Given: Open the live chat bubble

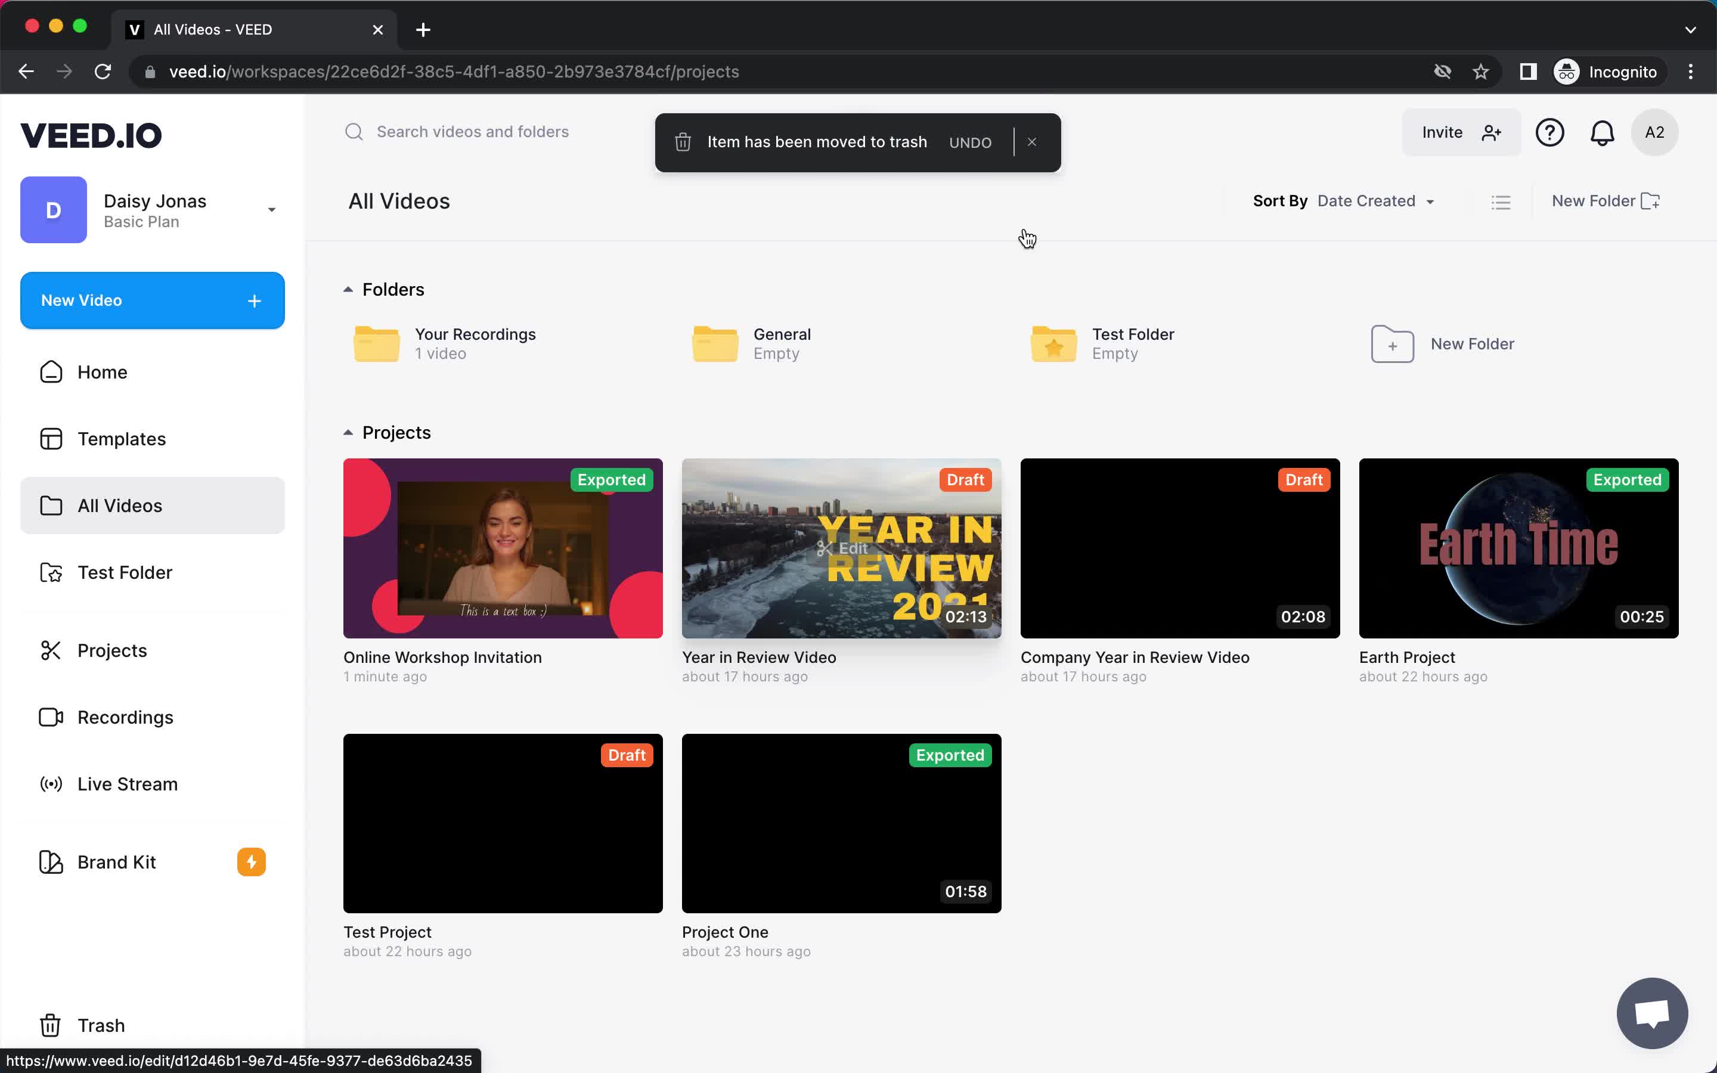Looking at the screenshot, I should 1652,1013.
